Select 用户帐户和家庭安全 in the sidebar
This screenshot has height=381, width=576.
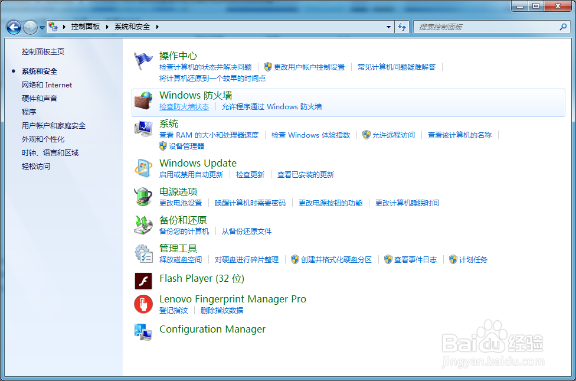point(54,126)
